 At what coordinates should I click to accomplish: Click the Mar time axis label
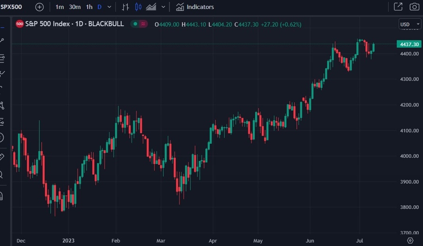point(161,241)
